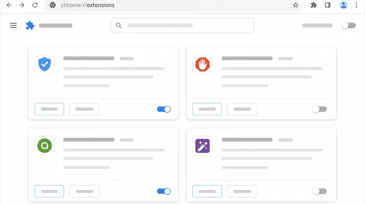Click the chrome://extensions address bar
The image size is (365, 205).
coord(173,5)
